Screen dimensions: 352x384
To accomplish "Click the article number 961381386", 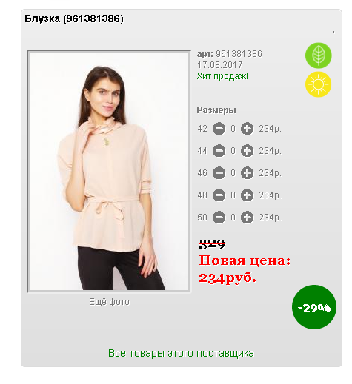I will pyautogui.click(x=239, y=54).
